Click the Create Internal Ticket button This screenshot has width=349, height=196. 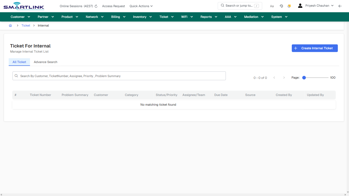coord(315,48)
